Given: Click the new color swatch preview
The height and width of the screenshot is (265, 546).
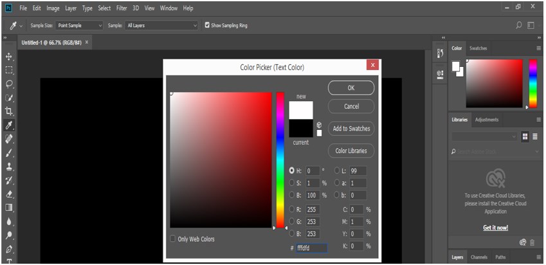Looking at the screenshot, I should click(x=301, y=110).
